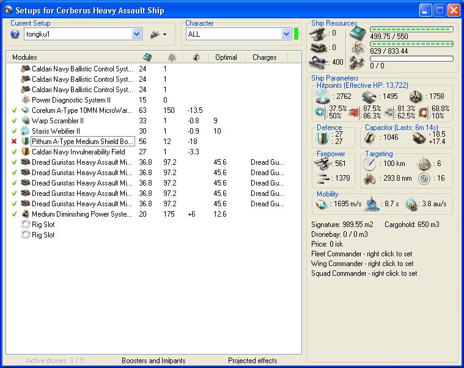Click the Corelum A-Type 10MN MicroWarpdrive module icon

(x=26, y=110)
